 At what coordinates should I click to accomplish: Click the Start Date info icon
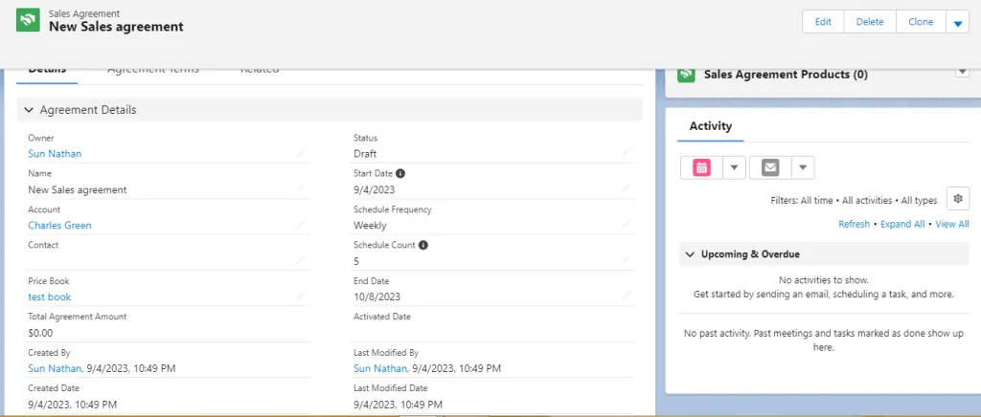tap(400, 173)
